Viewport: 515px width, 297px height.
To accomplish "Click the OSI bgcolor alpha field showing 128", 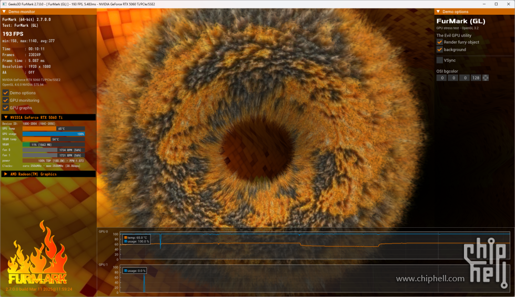I will (x=476, y=78).
